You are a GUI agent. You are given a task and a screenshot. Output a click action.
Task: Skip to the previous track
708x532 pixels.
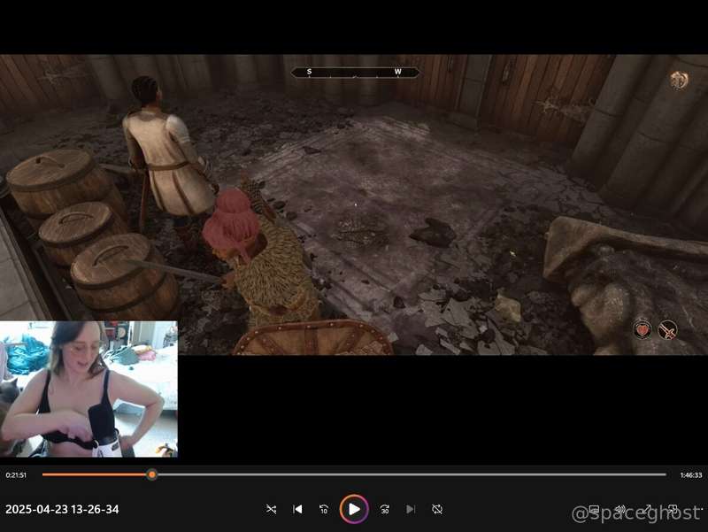pos(297,509)
